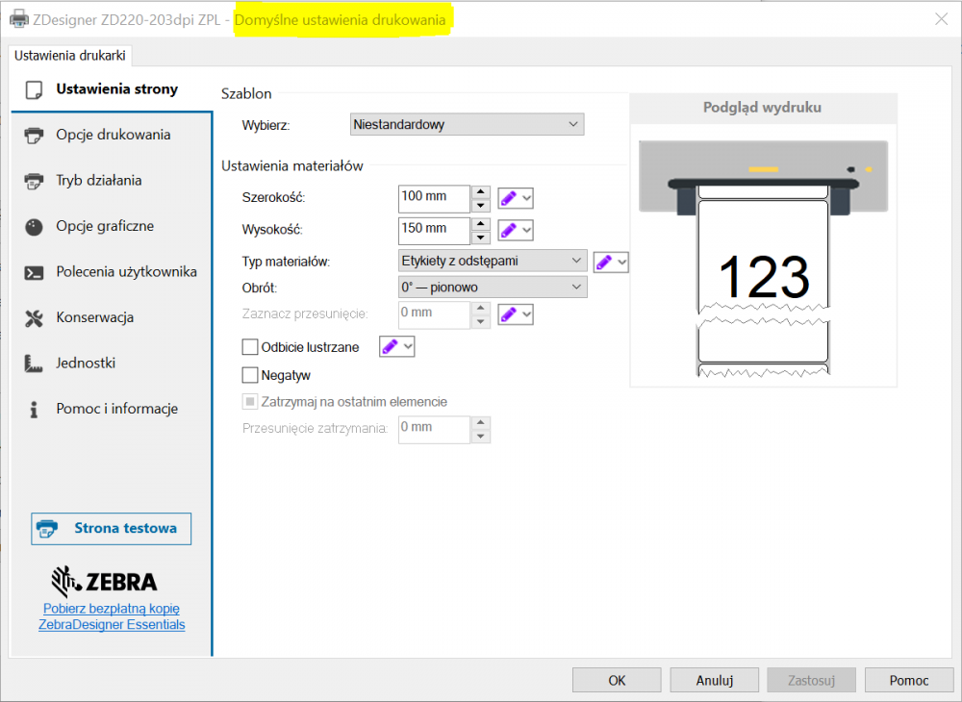Image resolution: width=962 pixels, height=702 pixels.
Task: Open the Konserwacja section
Action: (x=112, y=317)
